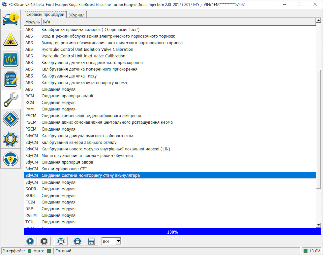Open the vehicle information section
Screen dimensions: 323x255
[10, 19]
